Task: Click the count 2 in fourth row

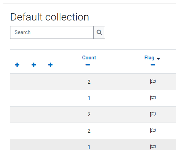Action: point(89,131)
